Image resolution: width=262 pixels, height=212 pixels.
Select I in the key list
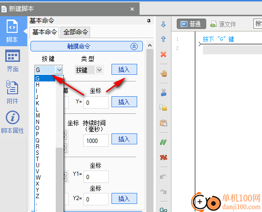pyautogui.click(x=45, y=91)
